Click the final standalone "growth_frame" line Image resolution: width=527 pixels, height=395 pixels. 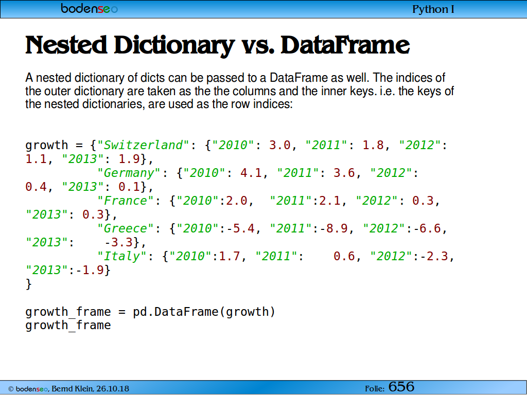(x=68, y=326)
